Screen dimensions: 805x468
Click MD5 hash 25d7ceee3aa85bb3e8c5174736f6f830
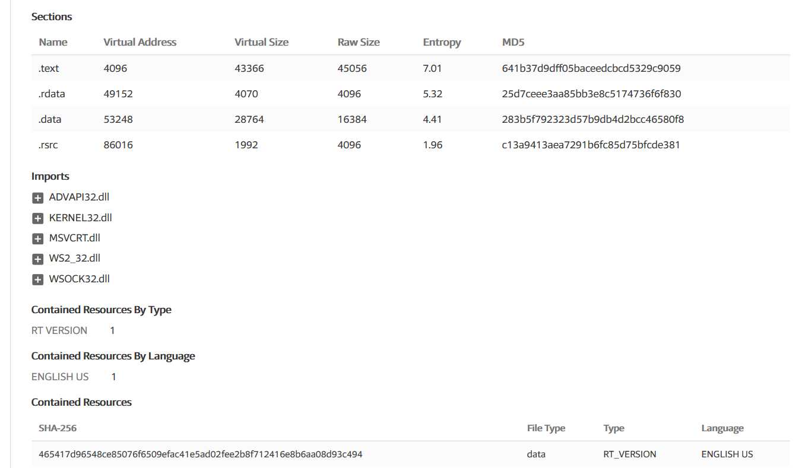[x=591, y=94]
